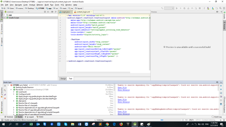Click the Debug app bug icon

184,8
